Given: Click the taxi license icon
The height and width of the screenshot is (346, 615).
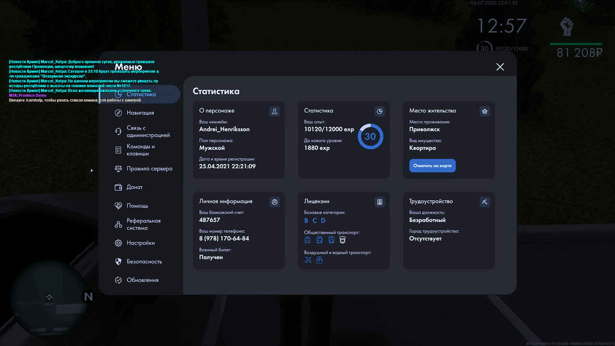Looking at the screenshot, I should 343,240.
